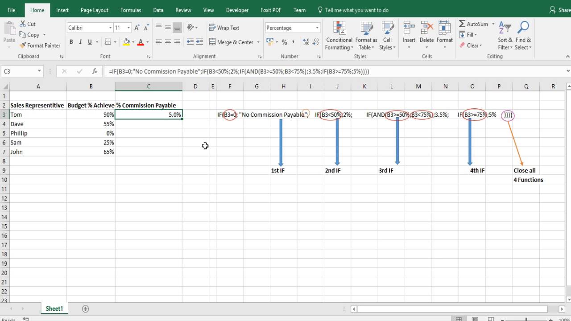Set top vertical alignment
571x321 pixels.
click(x=158, y=28)
